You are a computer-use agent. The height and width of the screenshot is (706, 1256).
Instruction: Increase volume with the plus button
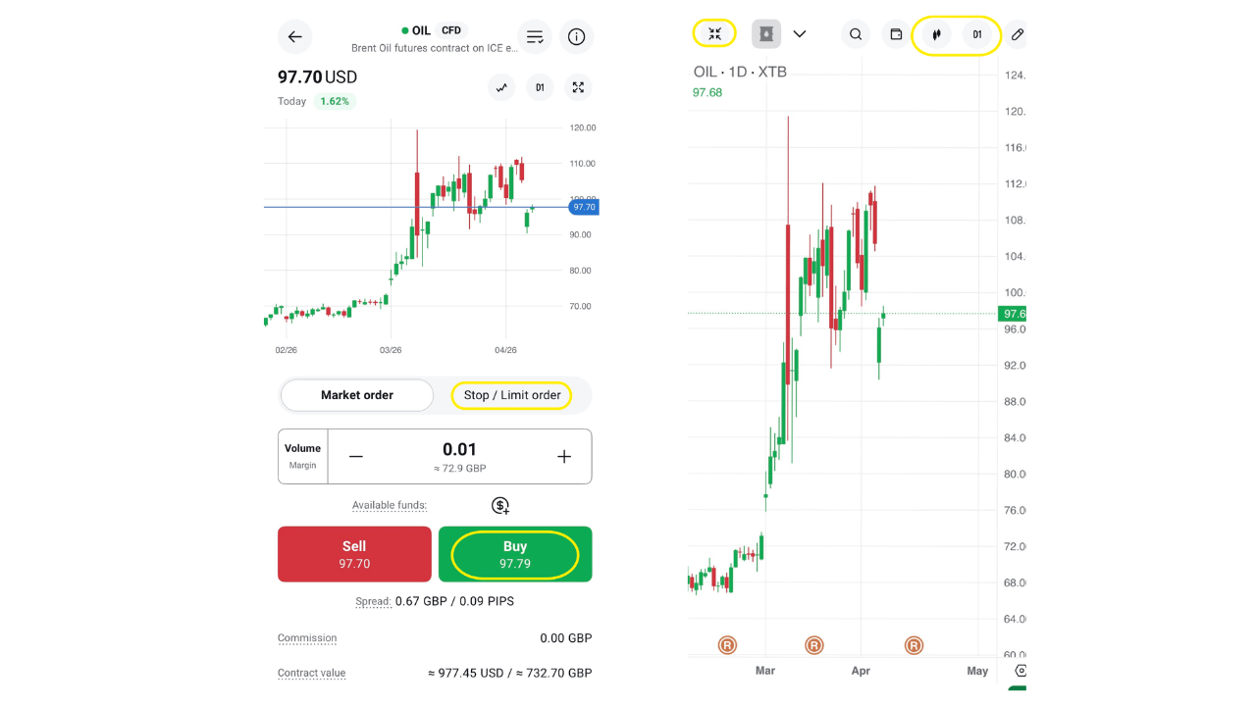(564, 457)
